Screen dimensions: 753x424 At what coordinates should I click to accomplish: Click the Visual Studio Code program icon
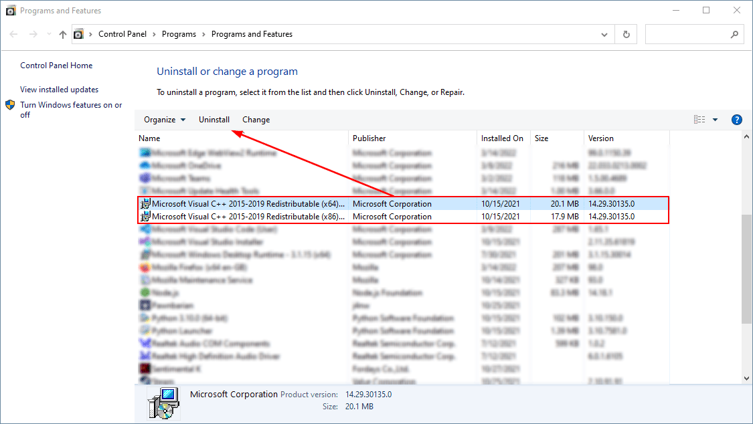pos(146,229)
